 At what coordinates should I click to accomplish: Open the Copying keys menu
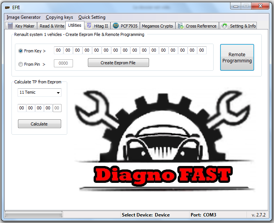coord(59,17)
